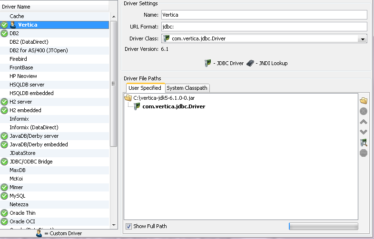Select C:\vertica-jdk5-6.1.0-0.jar tree item
The width and height of the screenshot is (374, 239).
[x=164, y=98]
